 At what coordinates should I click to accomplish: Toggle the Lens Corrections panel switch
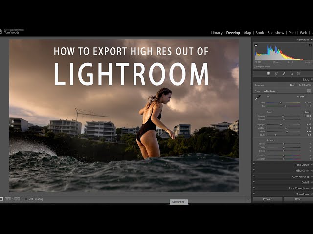pyautogui.click(x=254, y=188)
